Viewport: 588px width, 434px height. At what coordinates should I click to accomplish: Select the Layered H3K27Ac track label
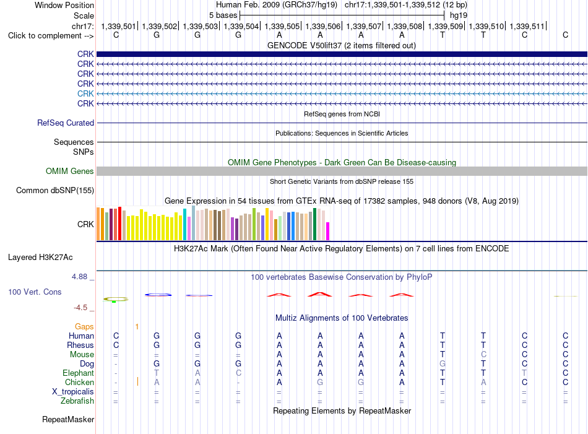click(x=40, y=258)
